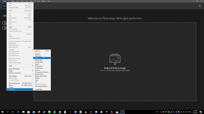Click the drag and drop image icon
The image size is (204, 114).
point(115,59)
